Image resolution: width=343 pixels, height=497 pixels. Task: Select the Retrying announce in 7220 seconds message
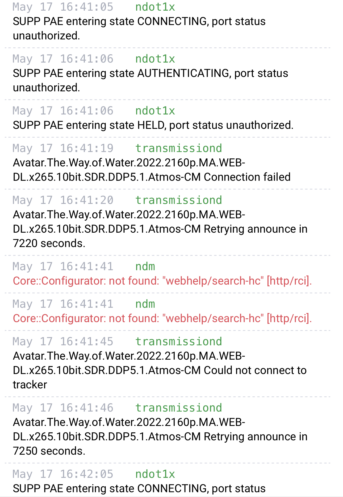[160, 229]
